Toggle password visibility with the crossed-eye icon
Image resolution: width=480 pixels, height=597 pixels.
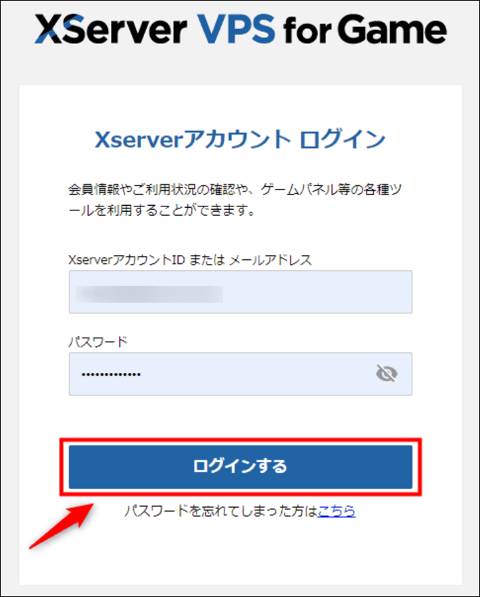pos(387,374)
